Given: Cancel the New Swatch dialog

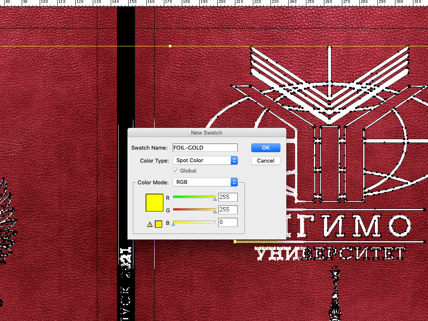Looking at the screenshot, I should coord(265,160).
